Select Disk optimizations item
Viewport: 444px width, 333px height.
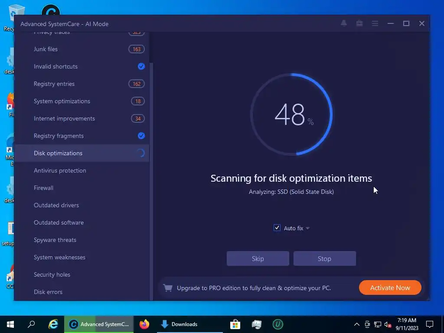[x=82, y=153]
